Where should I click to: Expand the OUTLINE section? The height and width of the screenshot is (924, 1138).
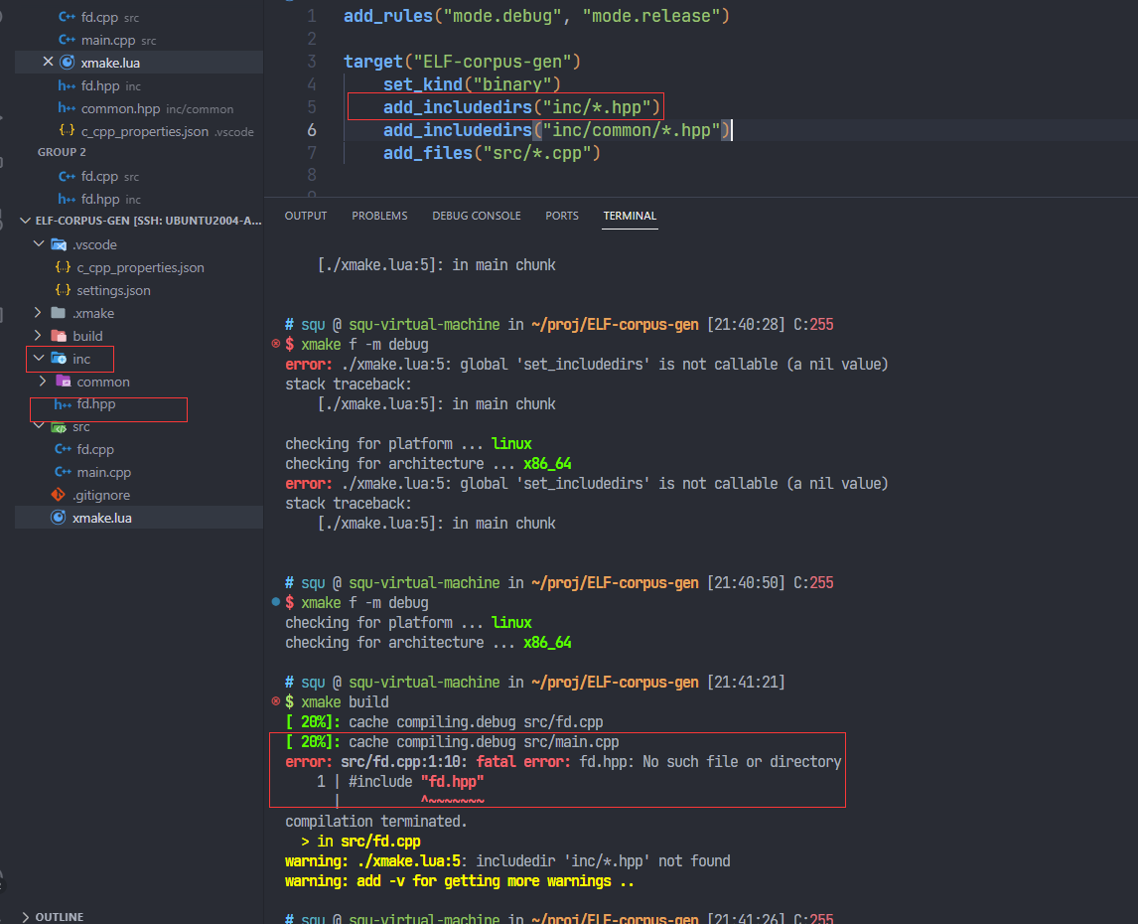(x=26, y=917)
